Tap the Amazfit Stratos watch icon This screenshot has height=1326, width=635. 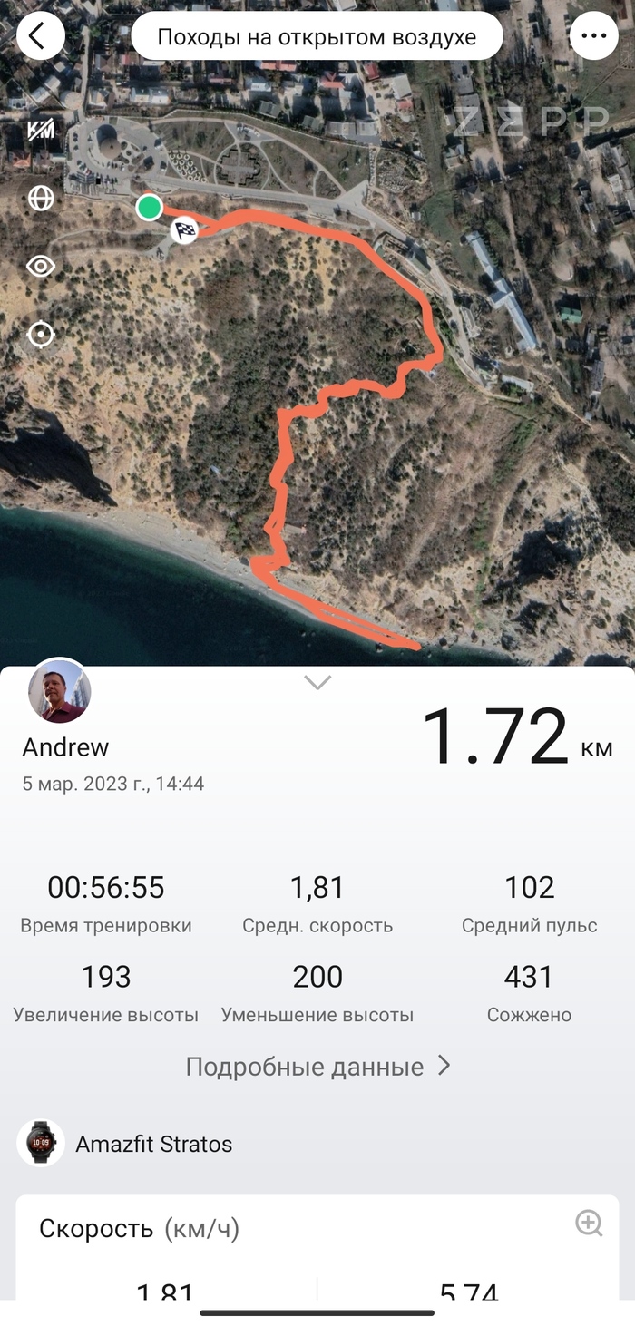41,1143
